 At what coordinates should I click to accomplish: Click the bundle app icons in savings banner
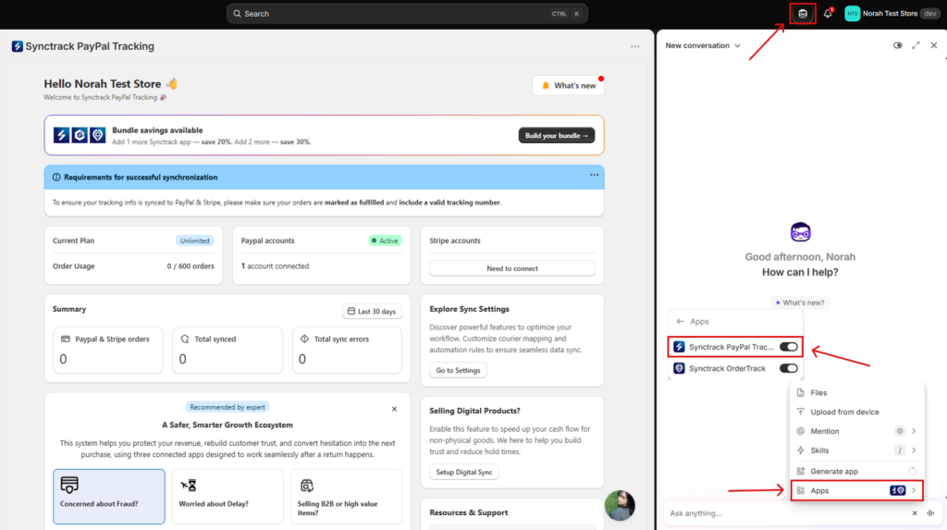pyautogui.click(x=80, y=135)
